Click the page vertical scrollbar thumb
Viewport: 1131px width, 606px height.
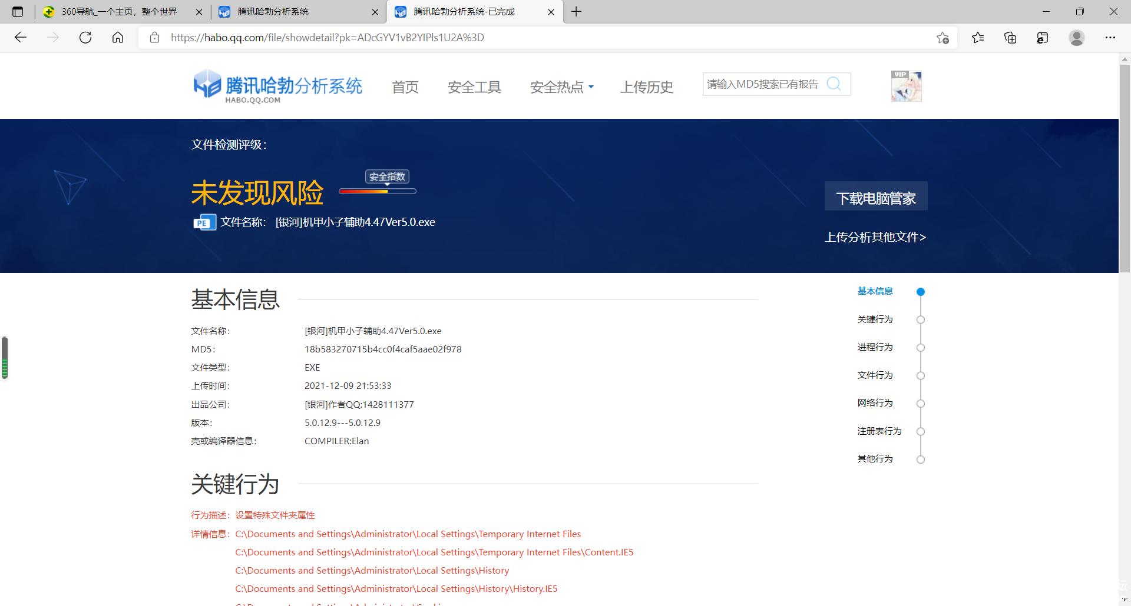click(x=1125, y=168)
